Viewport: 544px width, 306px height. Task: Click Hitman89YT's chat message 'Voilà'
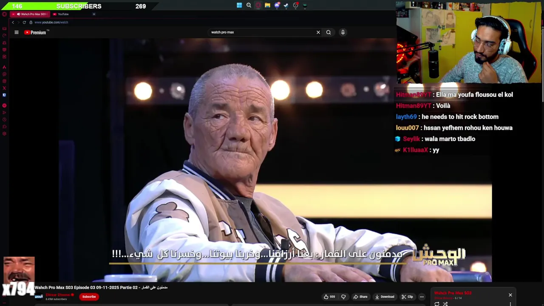click(x=443, y=106)
